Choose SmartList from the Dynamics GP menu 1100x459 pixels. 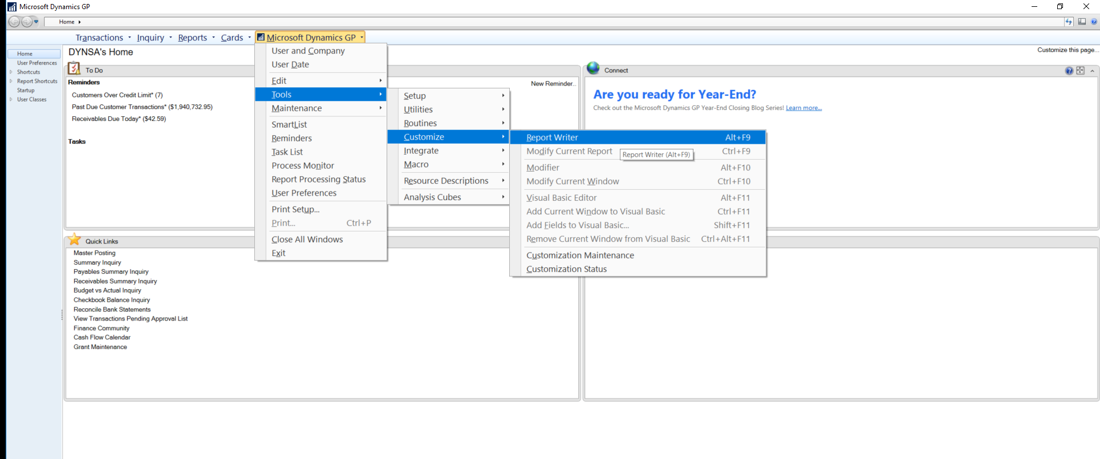[x=289, y=124]
